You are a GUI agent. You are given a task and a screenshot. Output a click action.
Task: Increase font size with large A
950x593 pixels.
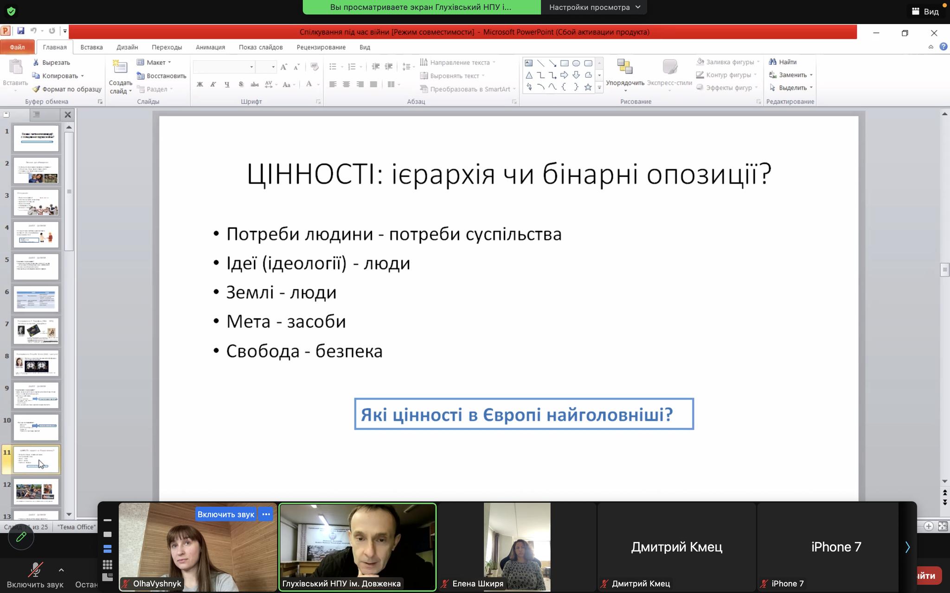284,67
